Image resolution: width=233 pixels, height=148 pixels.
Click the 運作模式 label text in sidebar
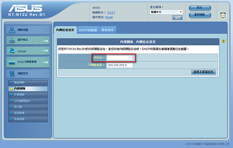[23, 40]
